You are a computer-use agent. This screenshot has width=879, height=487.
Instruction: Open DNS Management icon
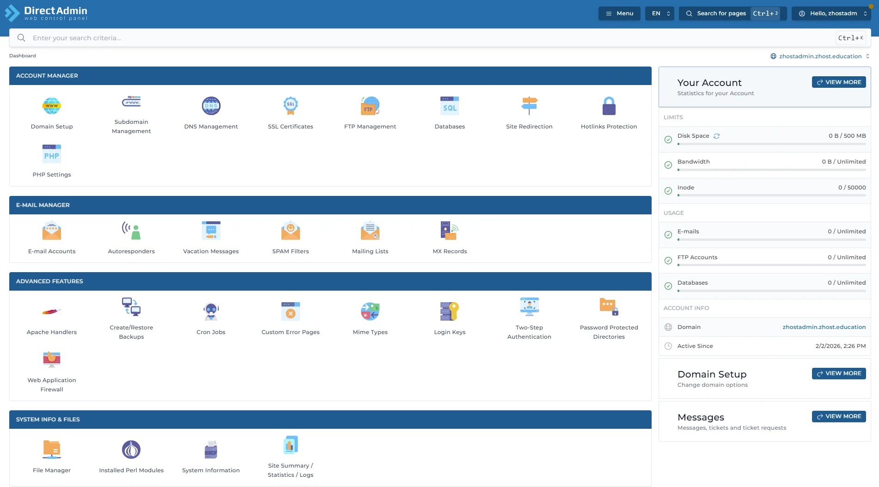211,106
